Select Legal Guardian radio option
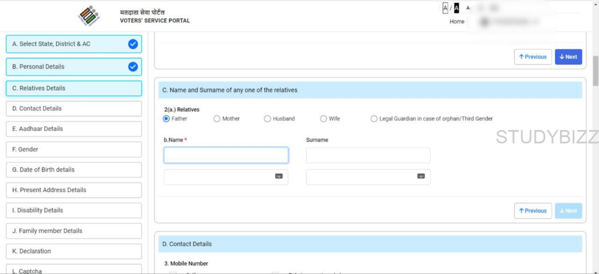599x274 pixels. point(374,119)
